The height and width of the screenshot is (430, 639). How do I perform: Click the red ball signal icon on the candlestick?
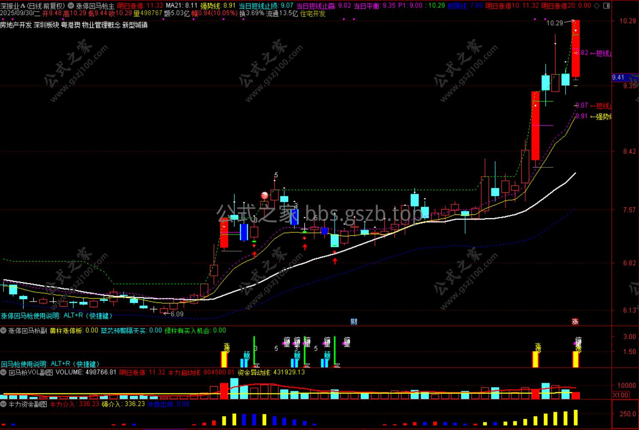(x=265, y=196)
